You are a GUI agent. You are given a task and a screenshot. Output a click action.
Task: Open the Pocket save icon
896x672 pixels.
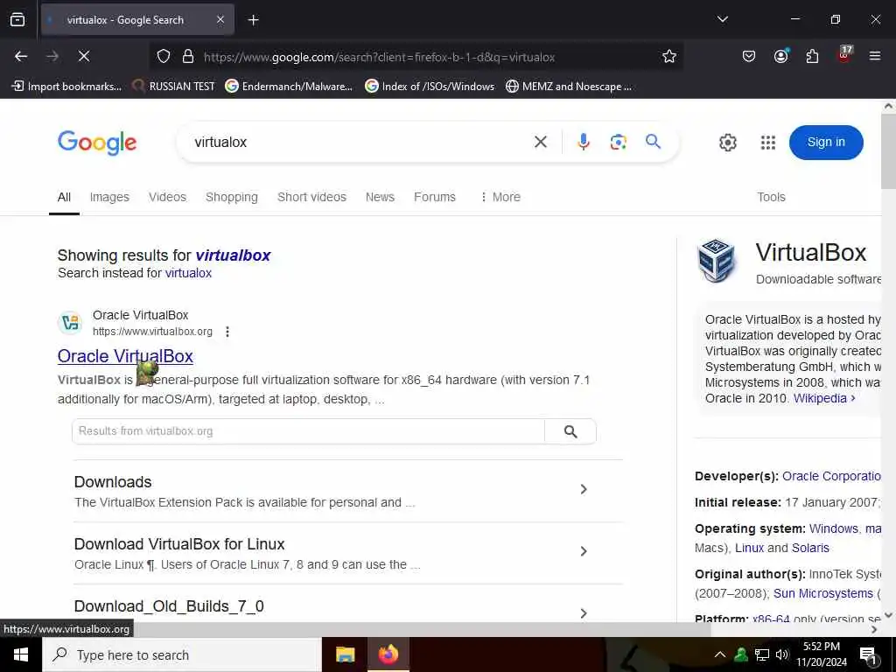pos(749,56)
